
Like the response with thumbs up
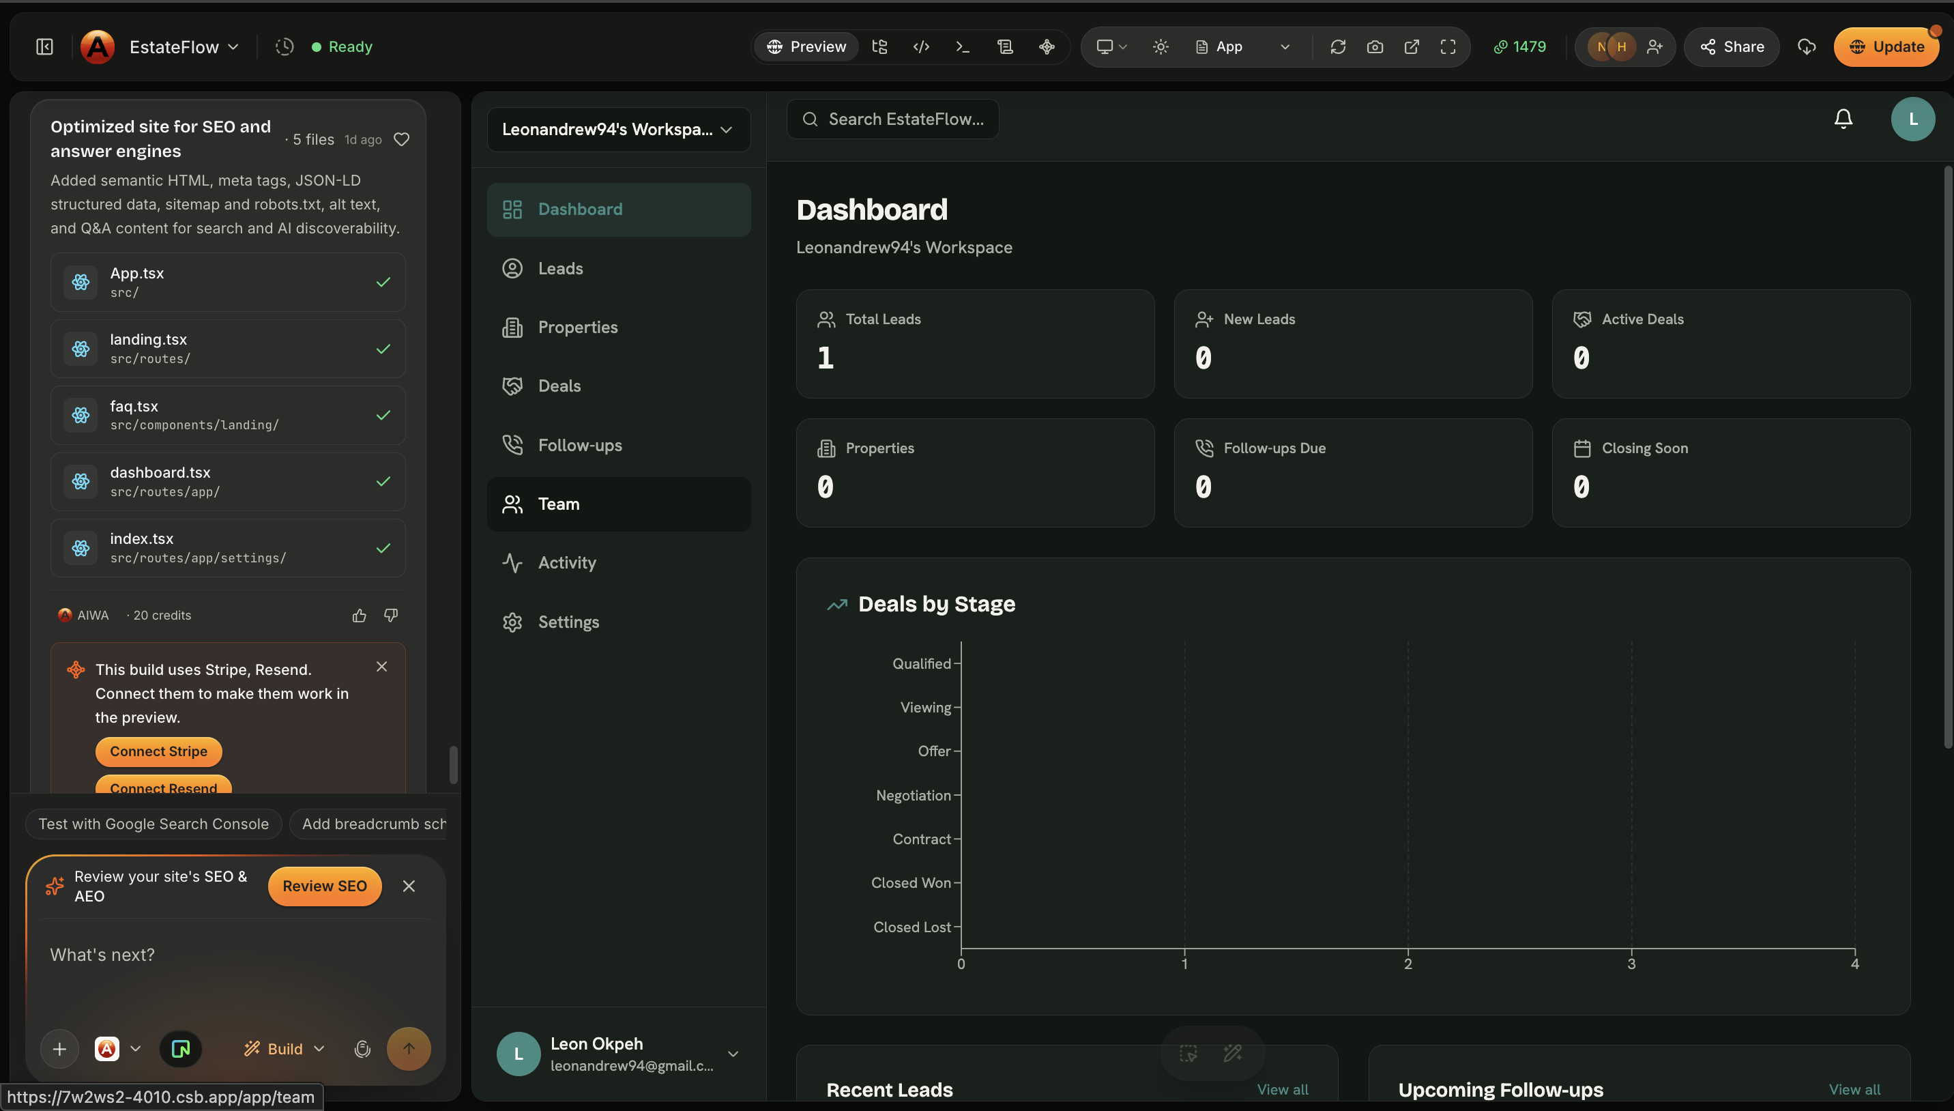360,615
